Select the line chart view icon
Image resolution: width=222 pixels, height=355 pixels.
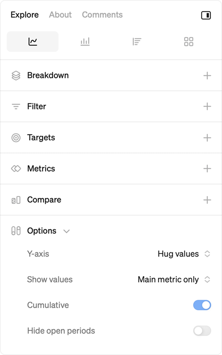click(33, 42)
